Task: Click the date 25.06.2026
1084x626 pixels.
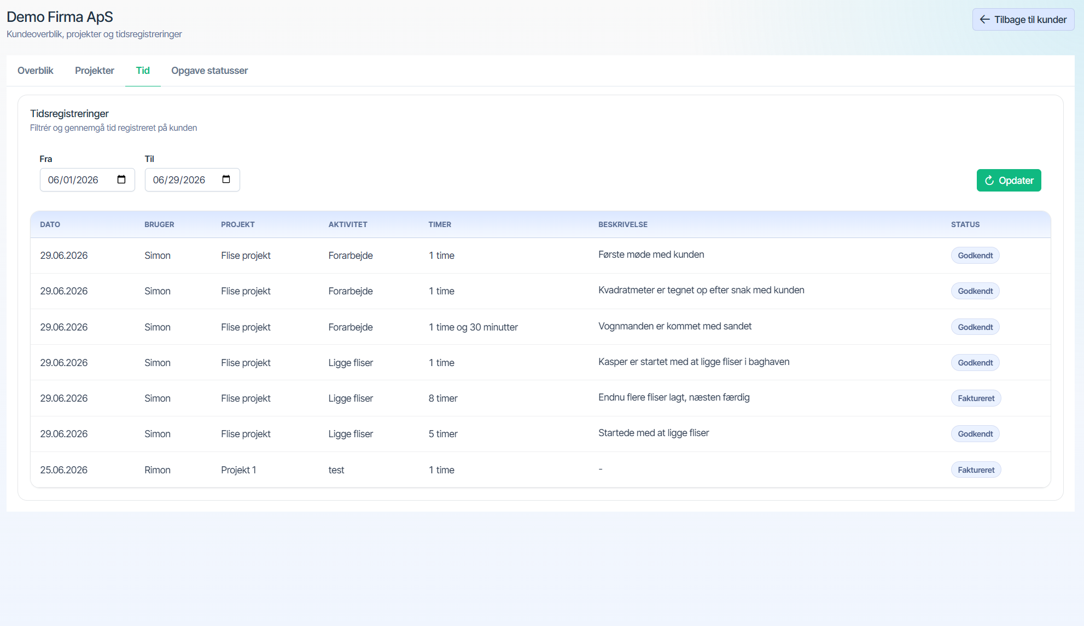Action: pos(64,470)
